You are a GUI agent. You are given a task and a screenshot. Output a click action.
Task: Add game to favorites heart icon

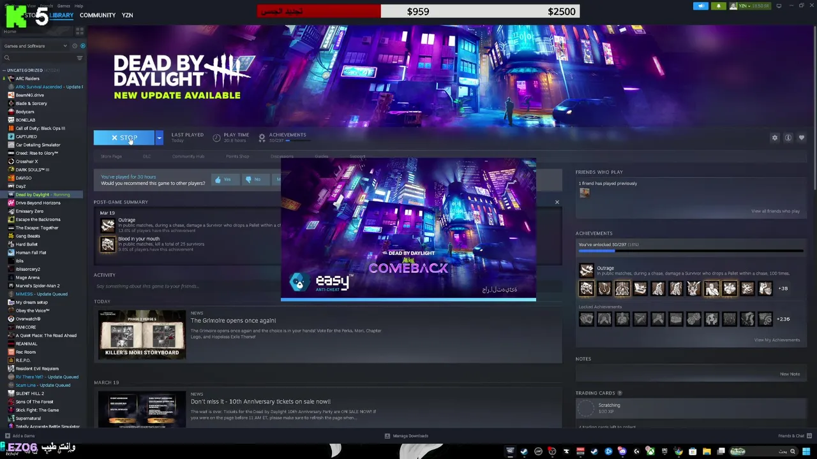(802, 138)
